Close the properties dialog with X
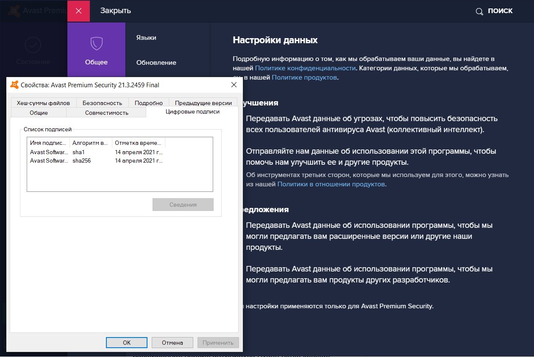Viewport: 534px width, 357px height. point(234,85)
